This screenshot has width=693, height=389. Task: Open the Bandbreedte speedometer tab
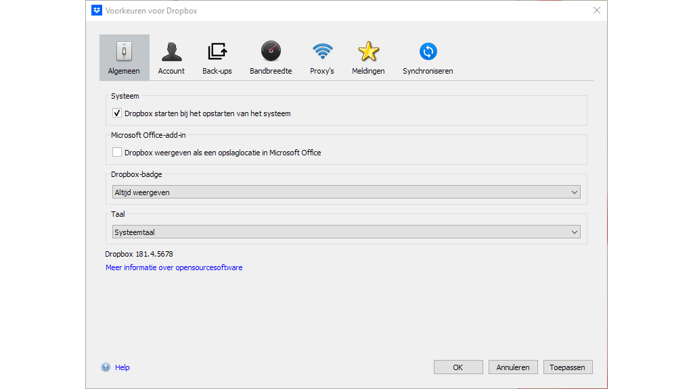[271, 57]
